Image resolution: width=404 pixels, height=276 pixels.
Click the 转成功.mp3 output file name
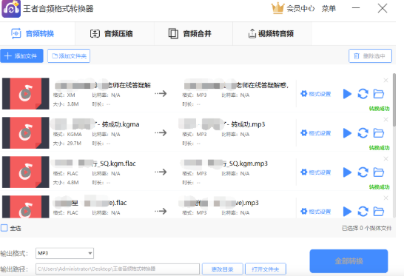[248, 124]
